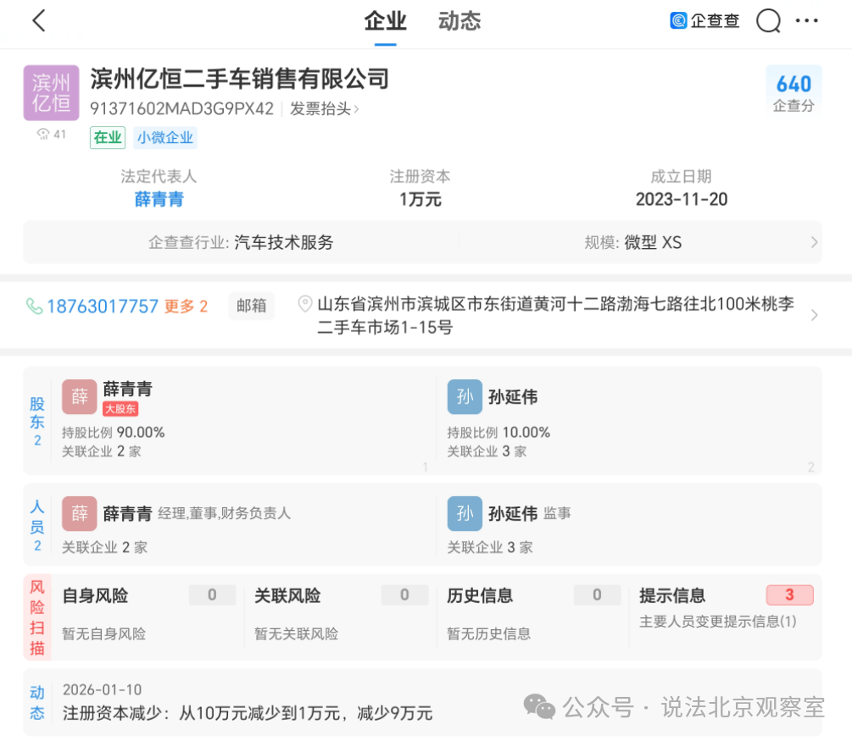Switch to the 动态 tab

(x=459, y=22)
